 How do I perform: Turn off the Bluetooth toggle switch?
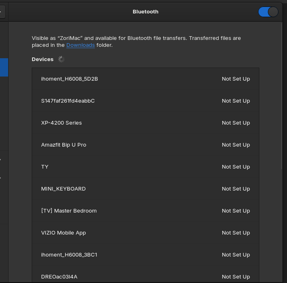point(268,12)
